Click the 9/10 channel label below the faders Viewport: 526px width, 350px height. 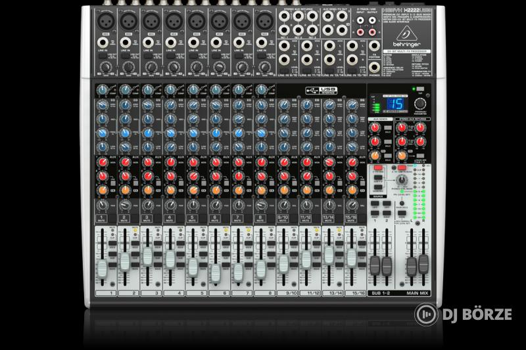tap(287, 293)
